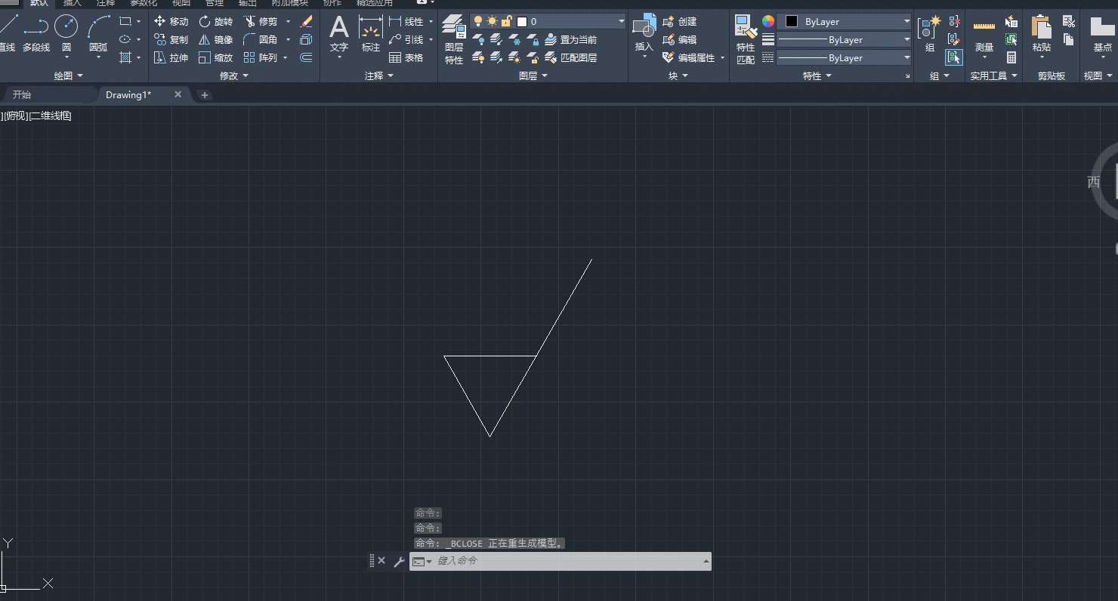Open the Linear (线性) dimension dropdown arrow
The image size is (1118, 601).
(431, 21)
